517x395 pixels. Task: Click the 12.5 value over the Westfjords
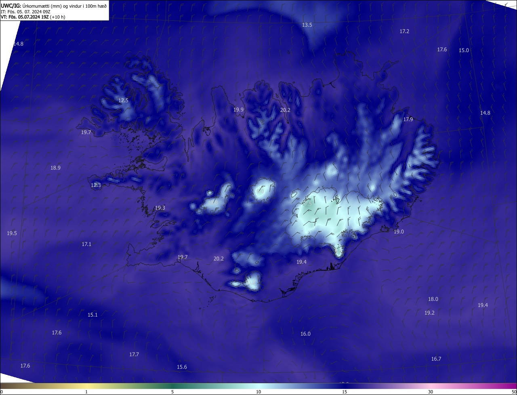pos(123,101)
